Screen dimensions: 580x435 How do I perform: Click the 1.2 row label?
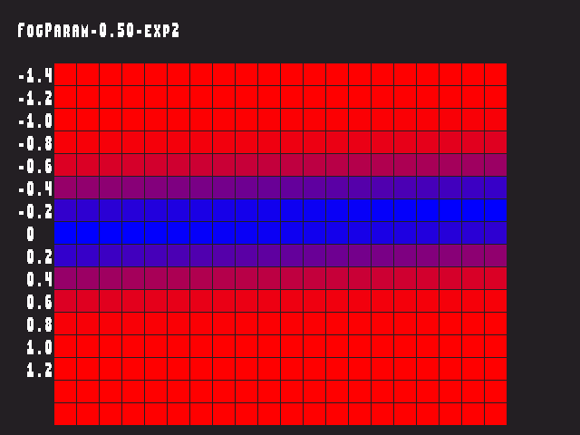point(40,370)
